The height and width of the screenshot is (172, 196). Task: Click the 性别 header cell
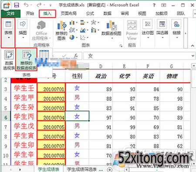coord(77,76)
